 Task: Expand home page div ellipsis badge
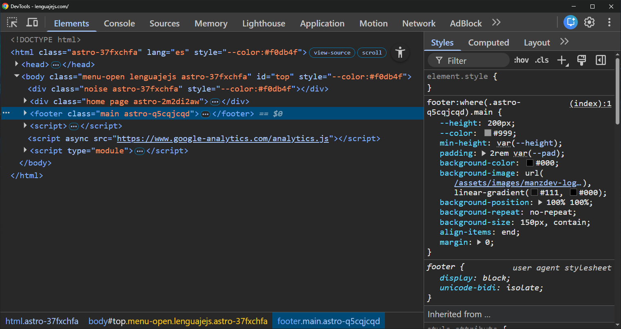215,102
